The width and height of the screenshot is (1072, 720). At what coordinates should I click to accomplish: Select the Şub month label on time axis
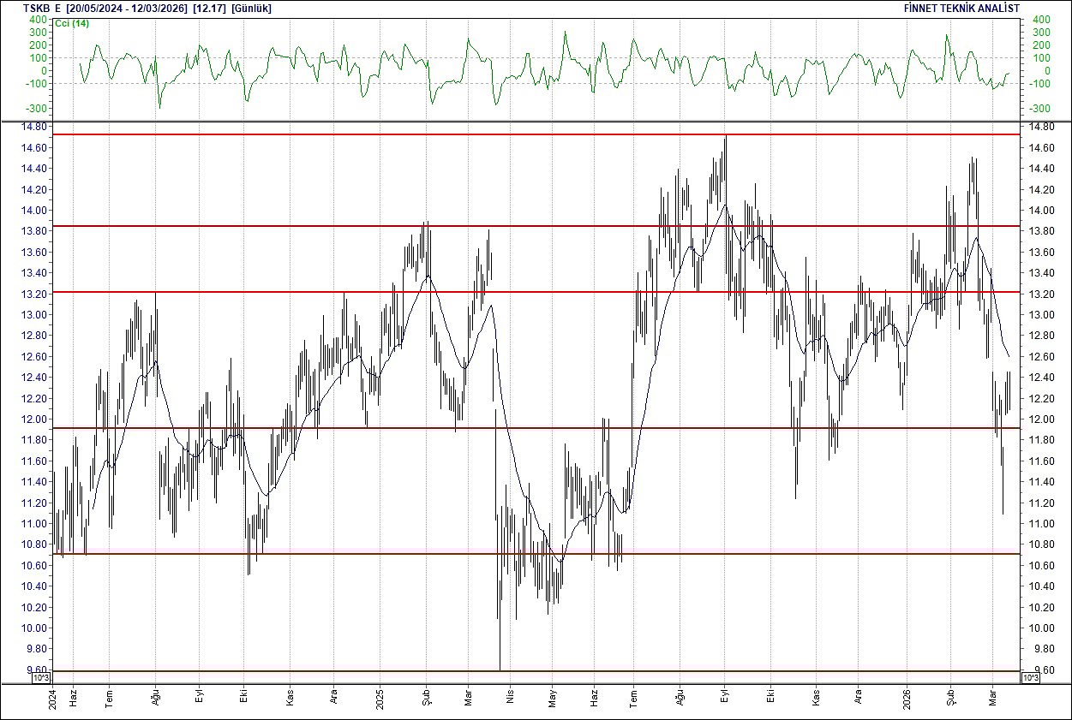pyautogui.click(x=426, y=696)
